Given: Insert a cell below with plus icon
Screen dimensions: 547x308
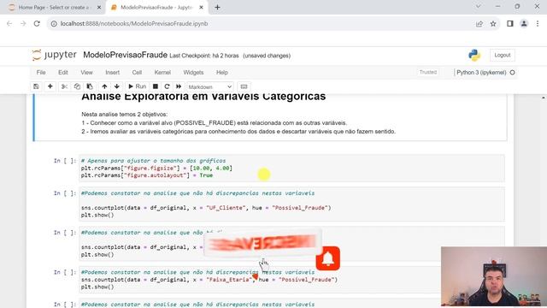Looking at the screenshot, I should (50, 86).
